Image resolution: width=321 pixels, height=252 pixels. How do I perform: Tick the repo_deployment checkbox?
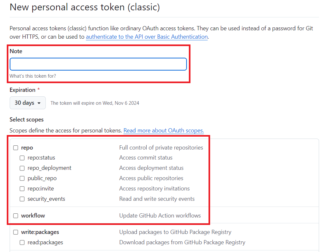pos(22,168)
